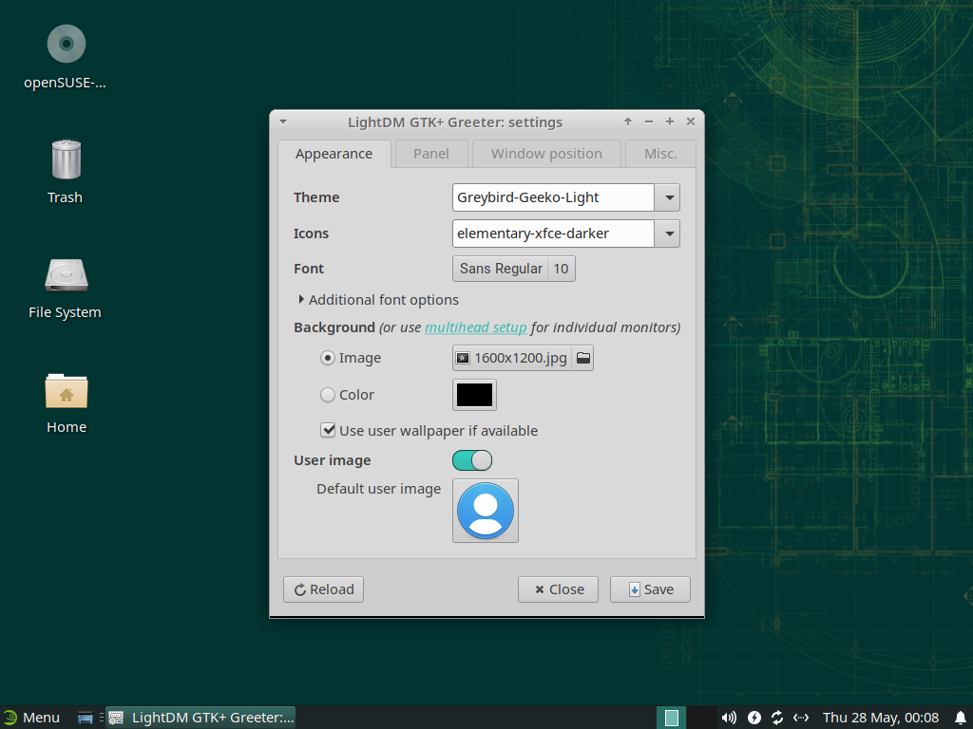Viewport: 973px width, 729px height.
Task: Switch to the Panel tab
Action: coord(430,154)
